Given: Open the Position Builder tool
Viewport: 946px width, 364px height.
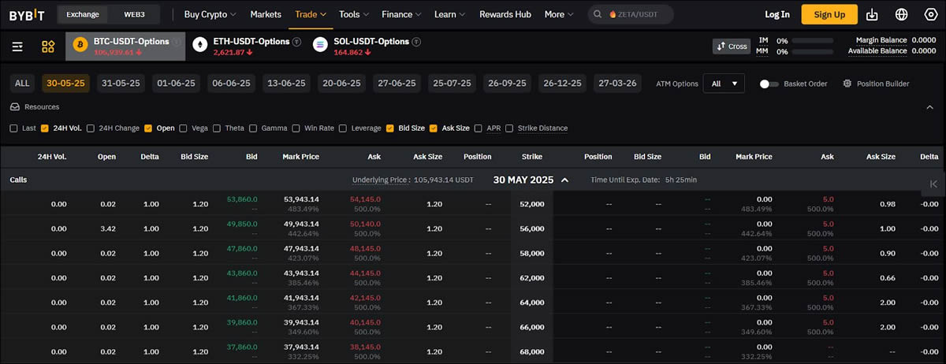Looking at the screenshot, I should tap(875, 84).
